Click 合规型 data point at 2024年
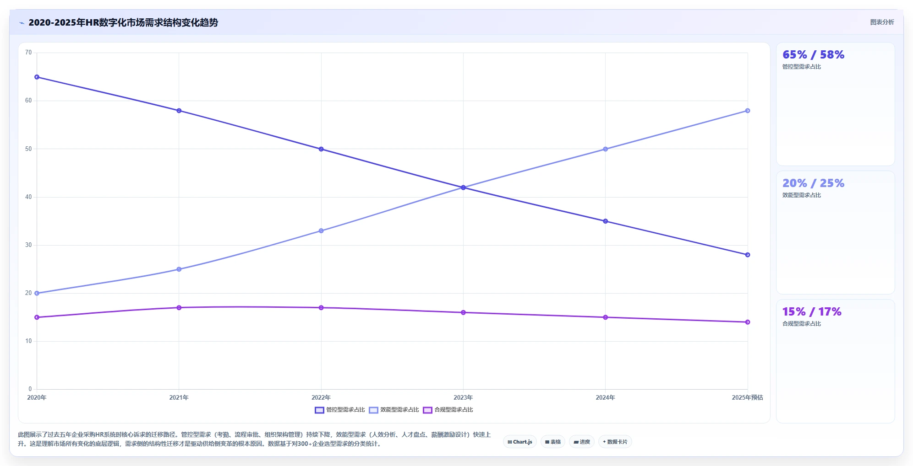 [x=605, y=317]
